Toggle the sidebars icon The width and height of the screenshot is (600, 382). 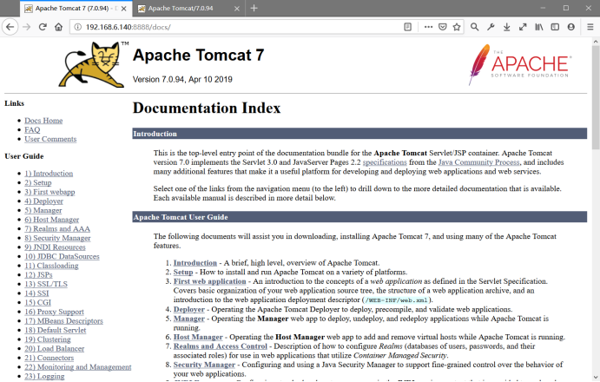coord(555,27)
